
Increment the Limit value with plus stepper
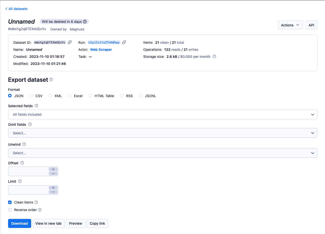53,188
